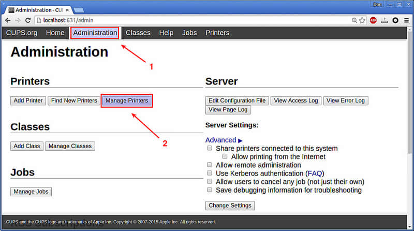Open the Kerberos FAQ link
This screenshot has width=414, height=231.
click(x=315, y=174)
